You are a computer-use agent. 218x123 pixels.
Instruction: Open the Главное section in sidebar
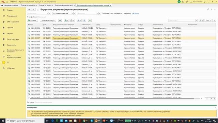pyautogui.click(x=10, y=10)
